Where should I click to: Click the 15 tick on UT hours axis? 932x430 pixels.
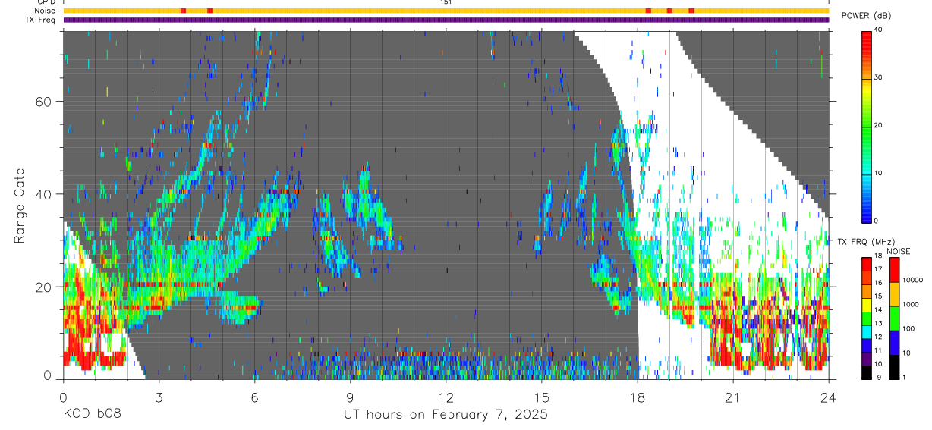coord(542,396)
